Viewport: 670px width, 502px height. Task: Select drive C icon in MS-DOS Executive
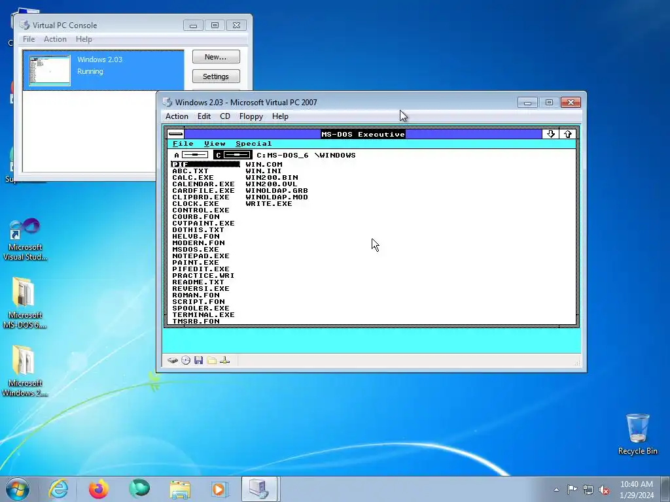[233, 155]
